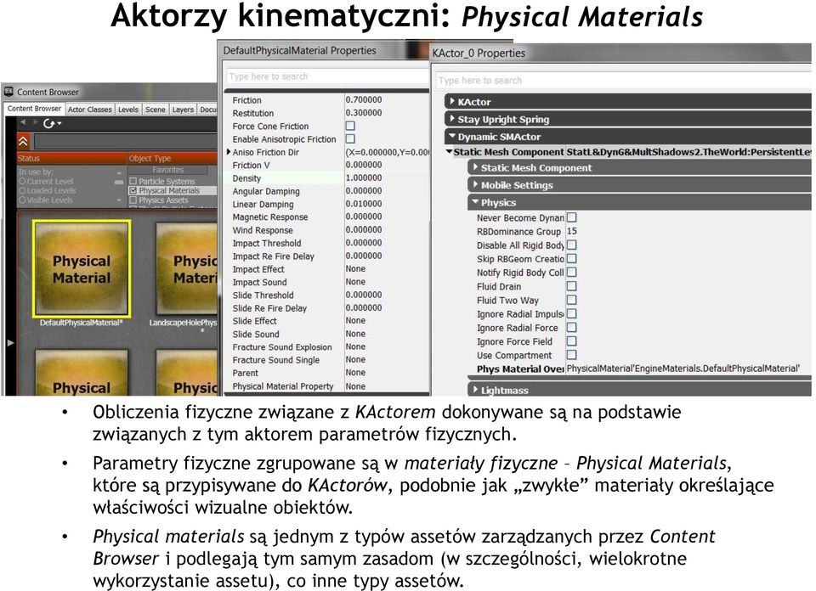Expand the Mobile Settings section
This screenshot has height=591, width=816.
pyautogui.click(x=475, y=185)
